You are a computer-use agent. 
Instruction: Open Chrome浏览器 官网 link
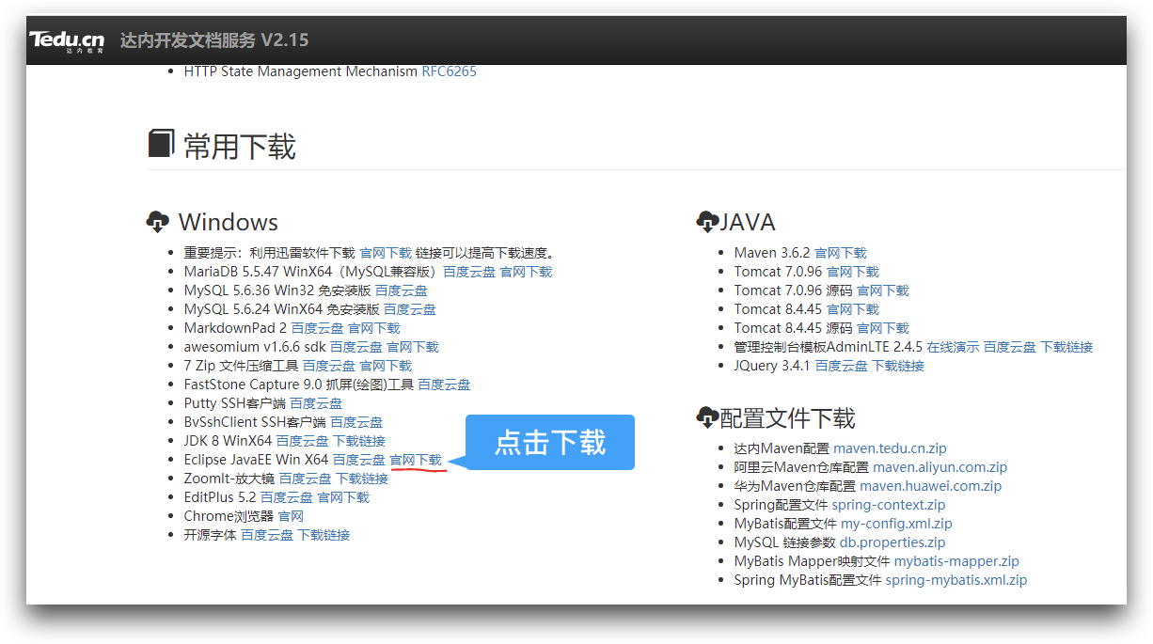tap(291, 516)
